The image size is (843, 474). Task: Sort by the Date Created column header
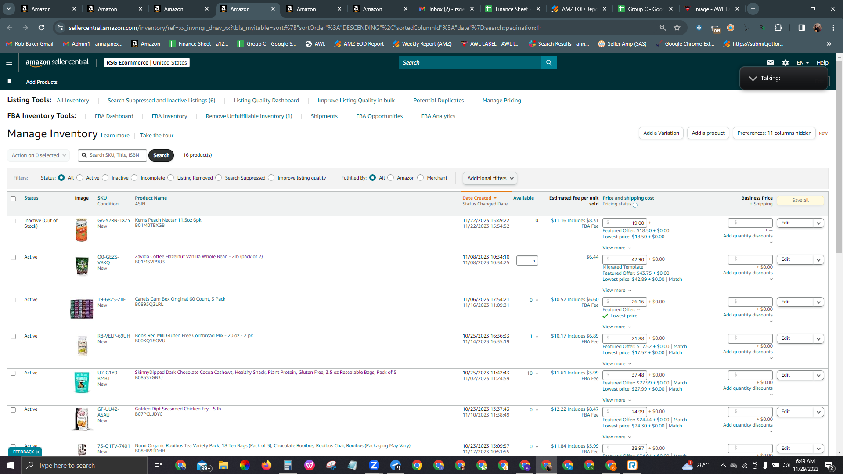(479, 198)
